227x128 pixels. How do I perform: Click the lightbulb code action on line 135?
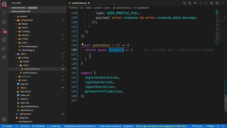pyautogui.click(x=82, y=44)
